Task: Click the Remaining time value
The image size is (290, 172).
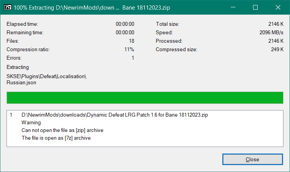Action: pyautogui.click(x=125, y=33)
